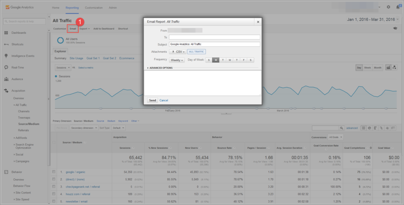Close the Email Report dialog

(258, 22)
